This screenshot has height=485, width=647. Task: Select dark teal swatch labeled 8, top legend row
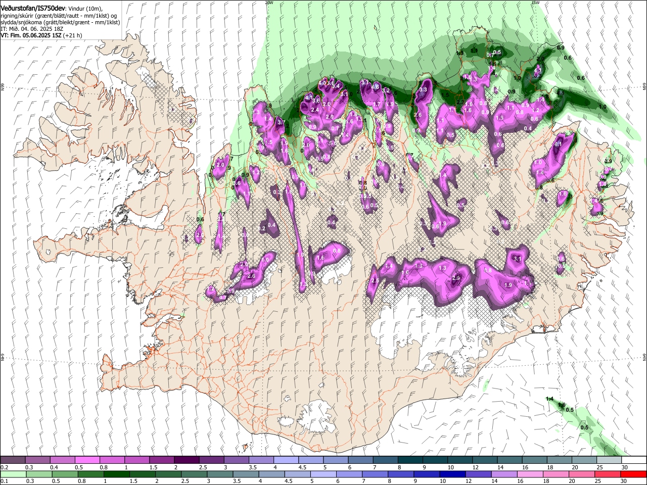(410, 460)
